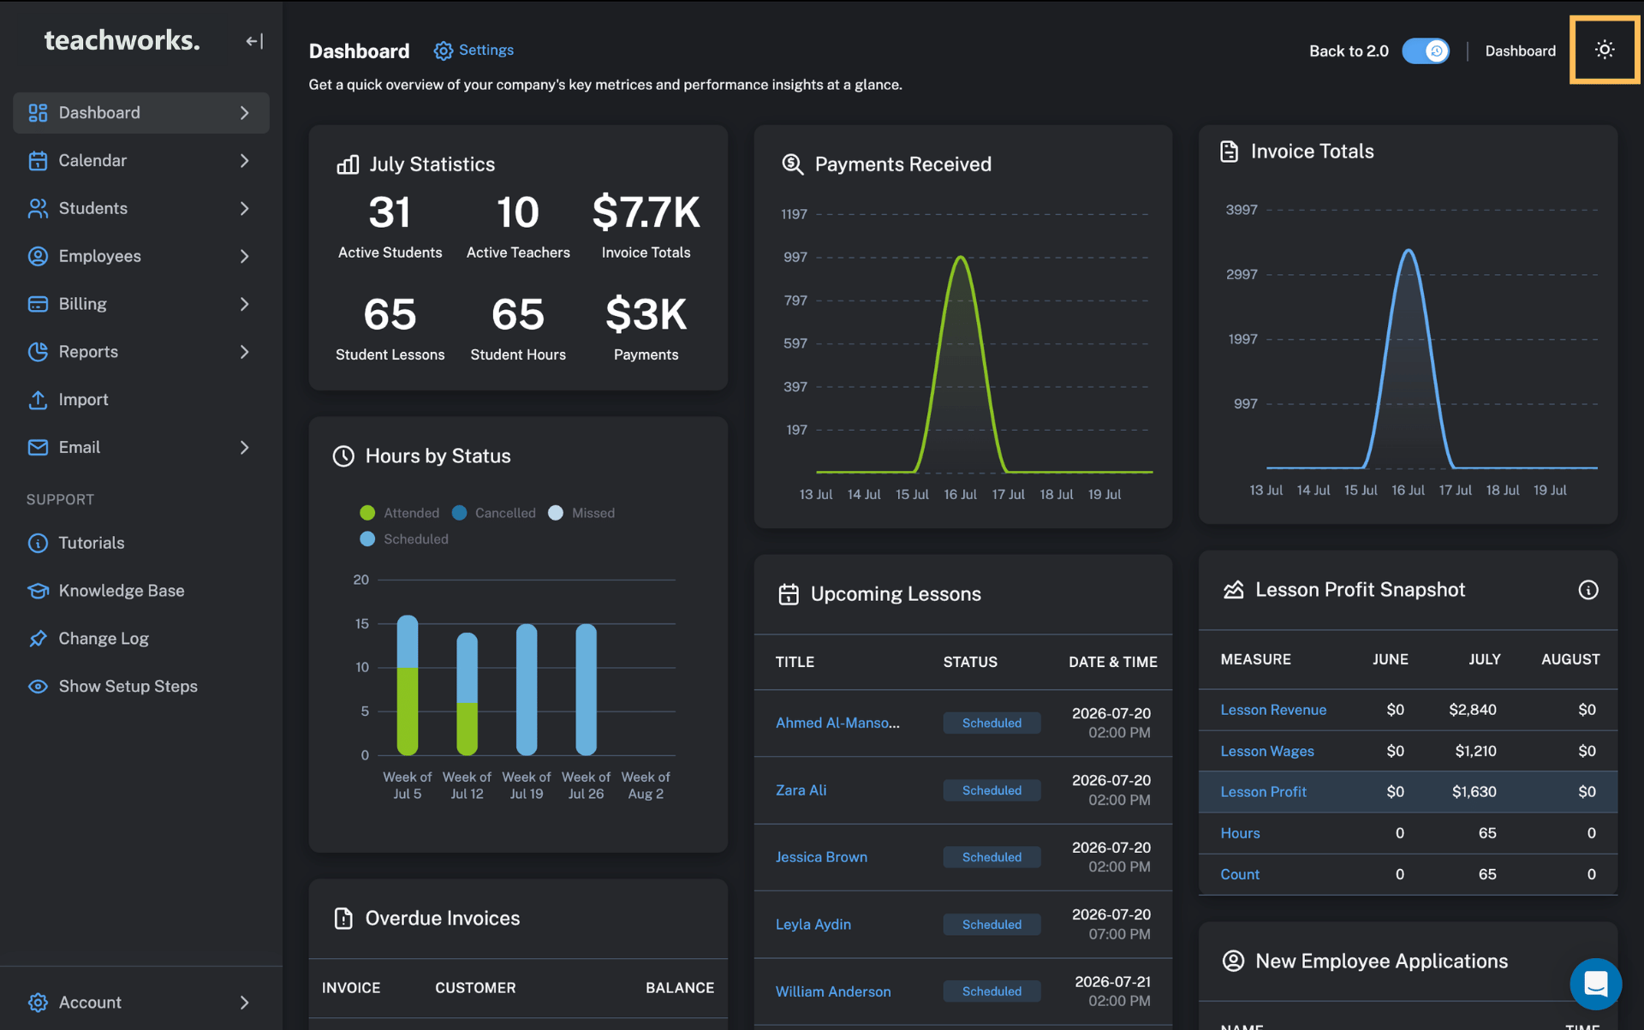This screenshot has width=1644, height=1030.
Task: Open the Hours measure link
Action: pyautogui.click(x=1240, y=833)
